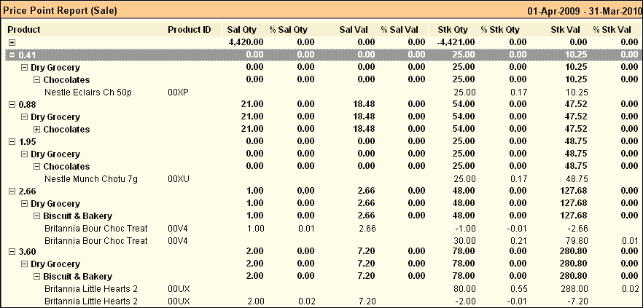Select Britannia Little Hearts 2 row with Stk Qty 80.00

324,289
